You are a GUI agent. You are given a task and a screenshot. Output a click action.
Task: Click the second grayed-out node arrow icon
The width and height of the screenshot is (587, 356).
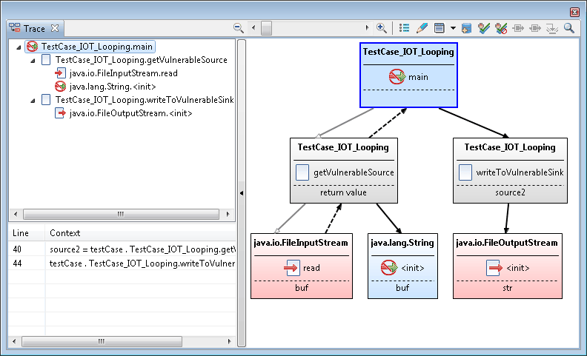535,28
